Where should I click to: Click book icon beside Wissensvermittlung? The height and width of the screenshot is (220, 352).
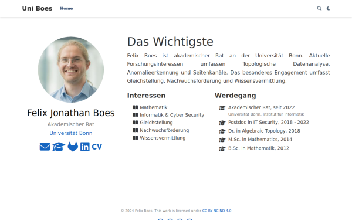tap(135, 138)
